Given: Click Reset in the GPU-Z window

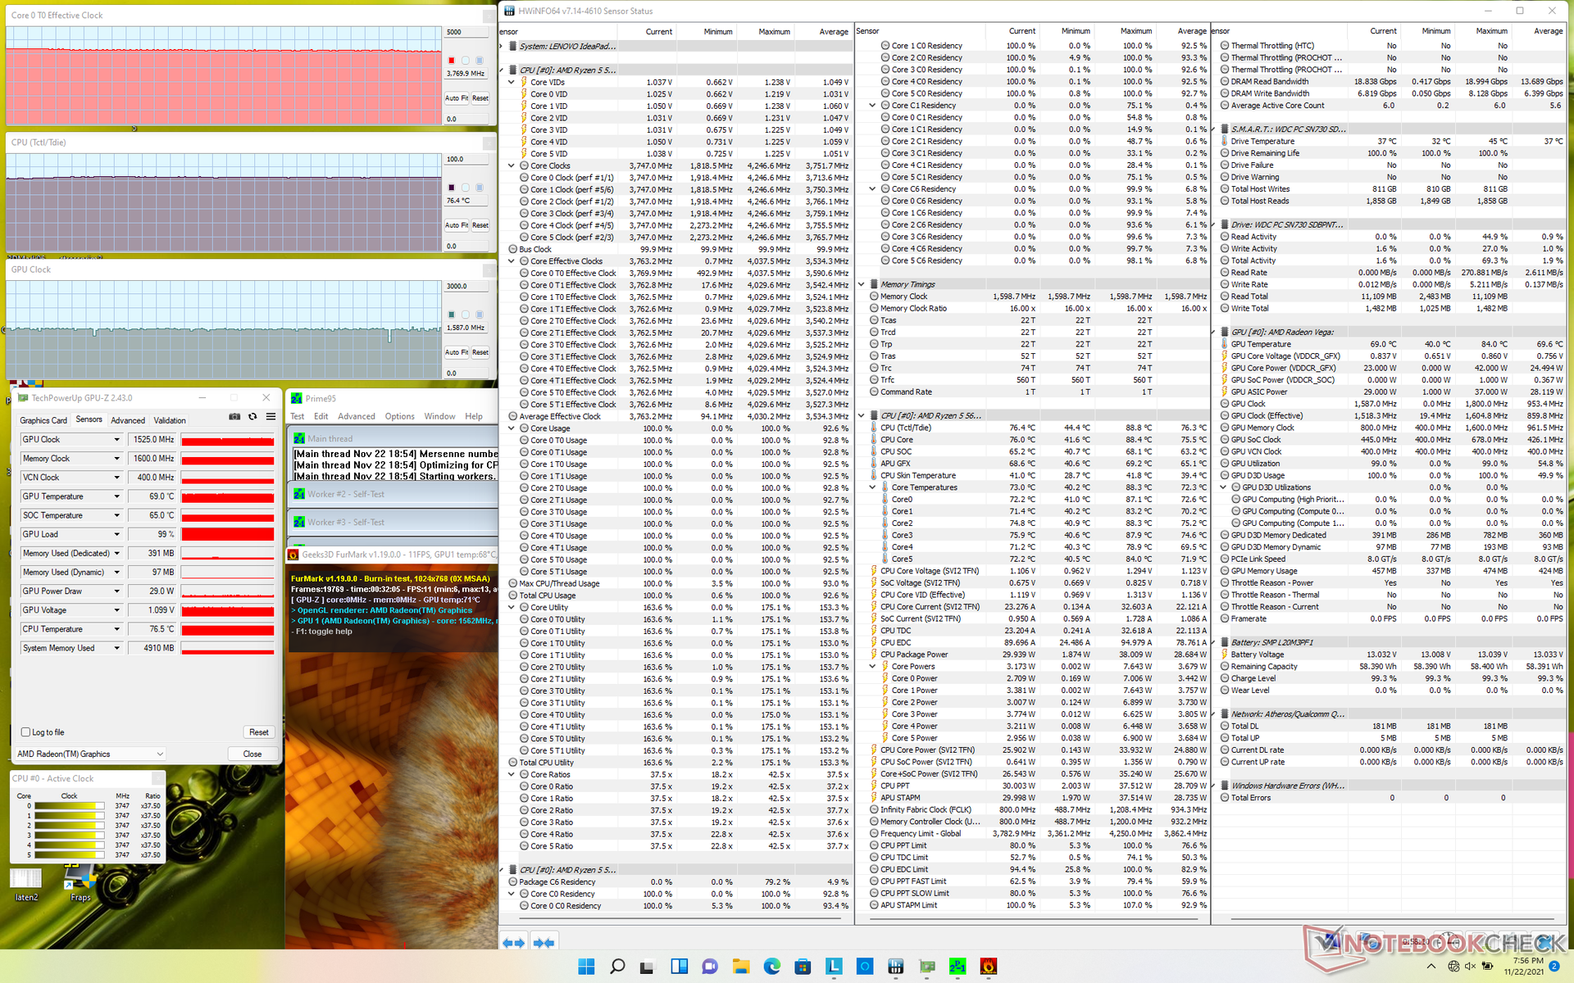Looking at the screenshot, I should tap(258, 732).
